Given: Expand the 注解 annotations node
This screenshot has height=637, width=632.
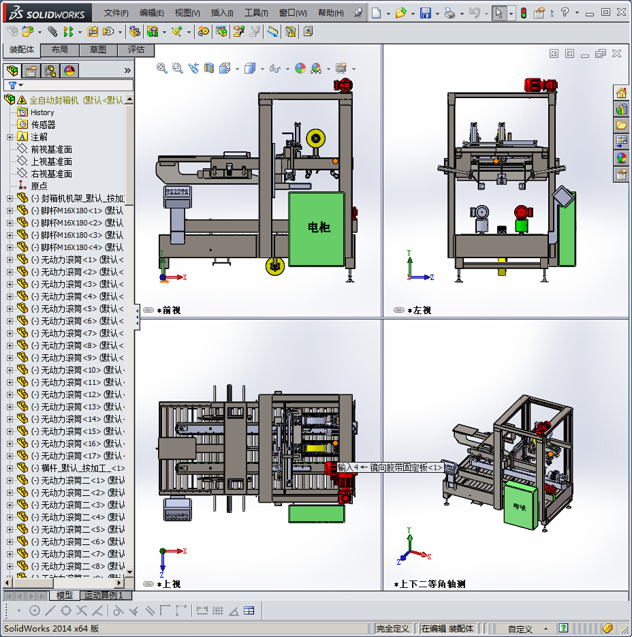Looking at the screenshot, I should tap(10, 138).
